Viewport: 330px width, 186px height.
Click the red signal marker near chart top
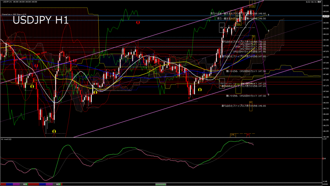pyautogui.click(x=138, y=23)
